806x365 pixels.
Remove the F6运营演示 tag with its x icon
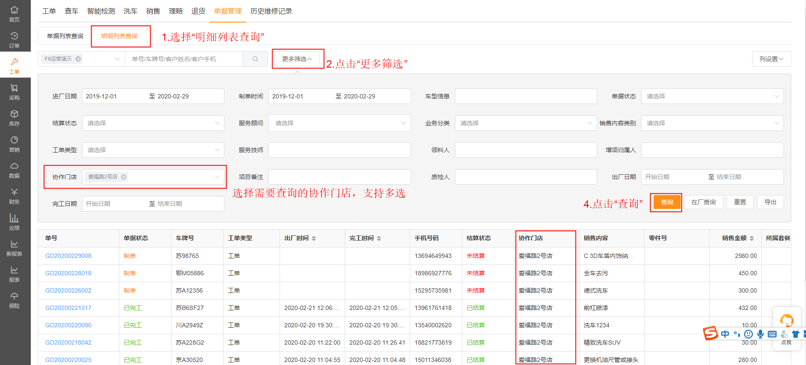[78, 59]
